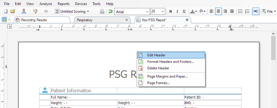
Task: Expand the font color dropdown arrow
Action: 196,12
